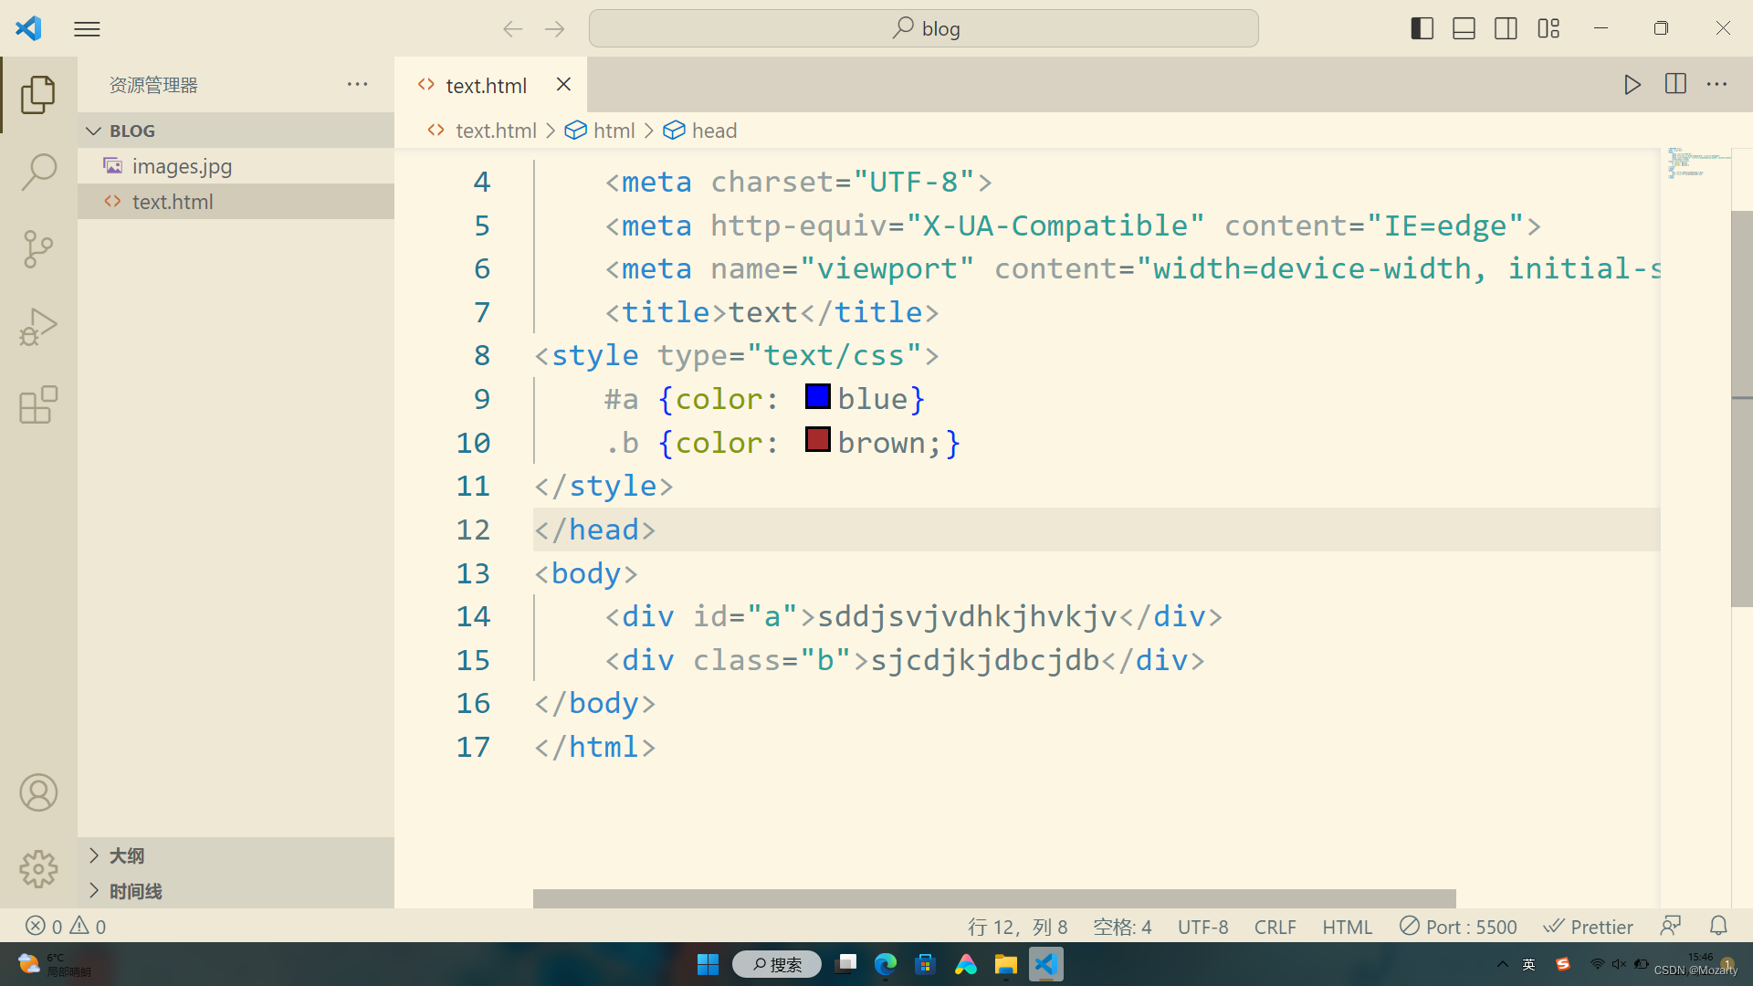The width and height of the screenshot is (1753, 986).
Task: Show hidden system tray icons chevron
Action: [1502, 964]
